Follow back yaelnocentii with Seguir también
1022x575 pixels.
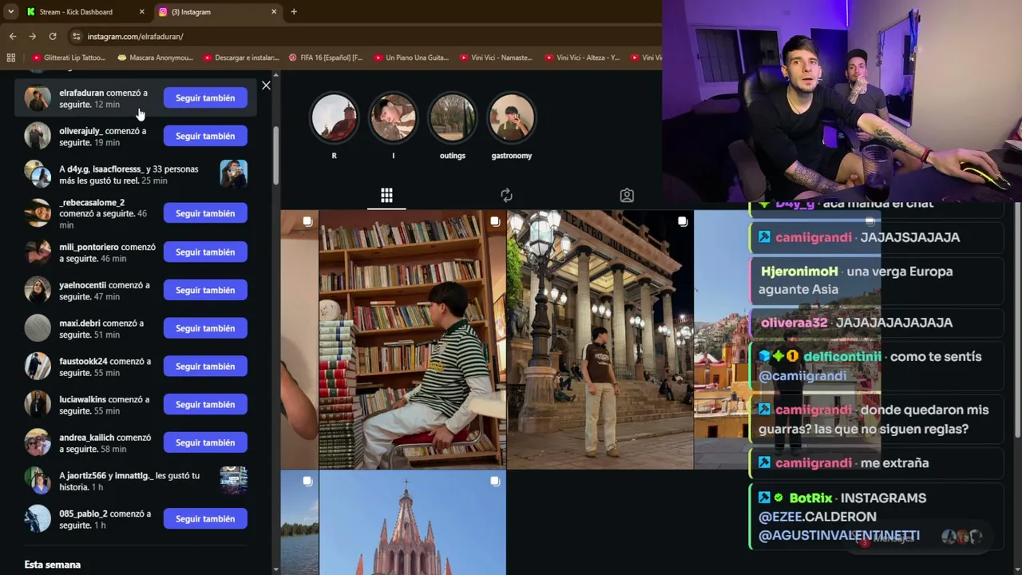point(205,290)
